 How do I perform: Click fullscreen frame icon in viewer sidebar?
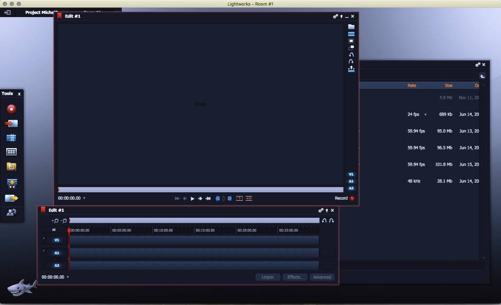[x=351, y=41]
